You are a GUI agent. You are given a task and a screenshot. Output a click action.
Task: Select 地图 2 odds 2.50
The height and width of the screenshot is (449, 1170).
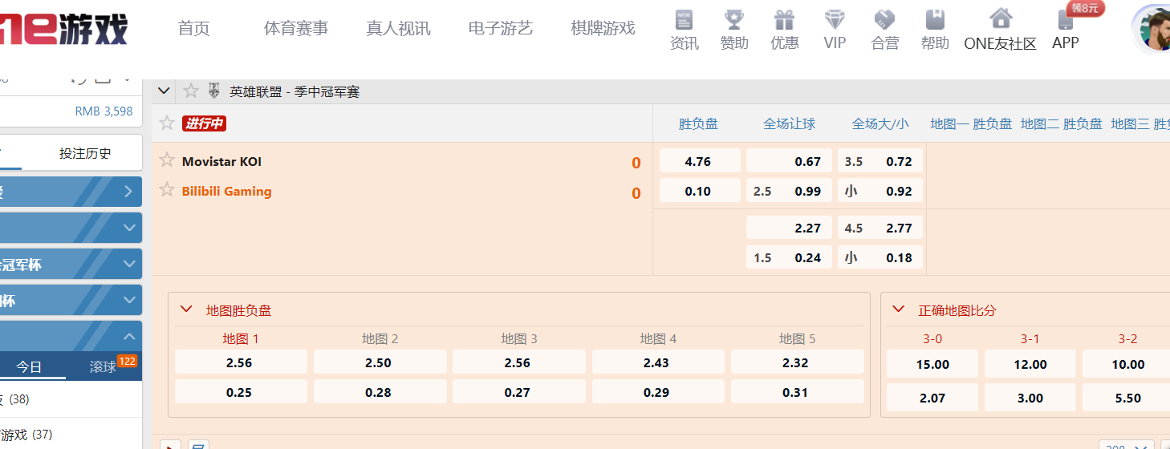click(x=380, y=362)
